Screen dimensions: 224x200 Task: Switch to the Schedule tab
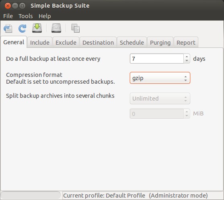pyautogui.click(x=132, y=43)
